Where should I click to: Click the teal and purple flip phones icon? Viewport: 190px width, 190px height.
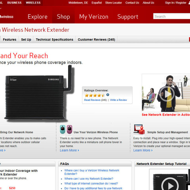(x=66, y=129)
